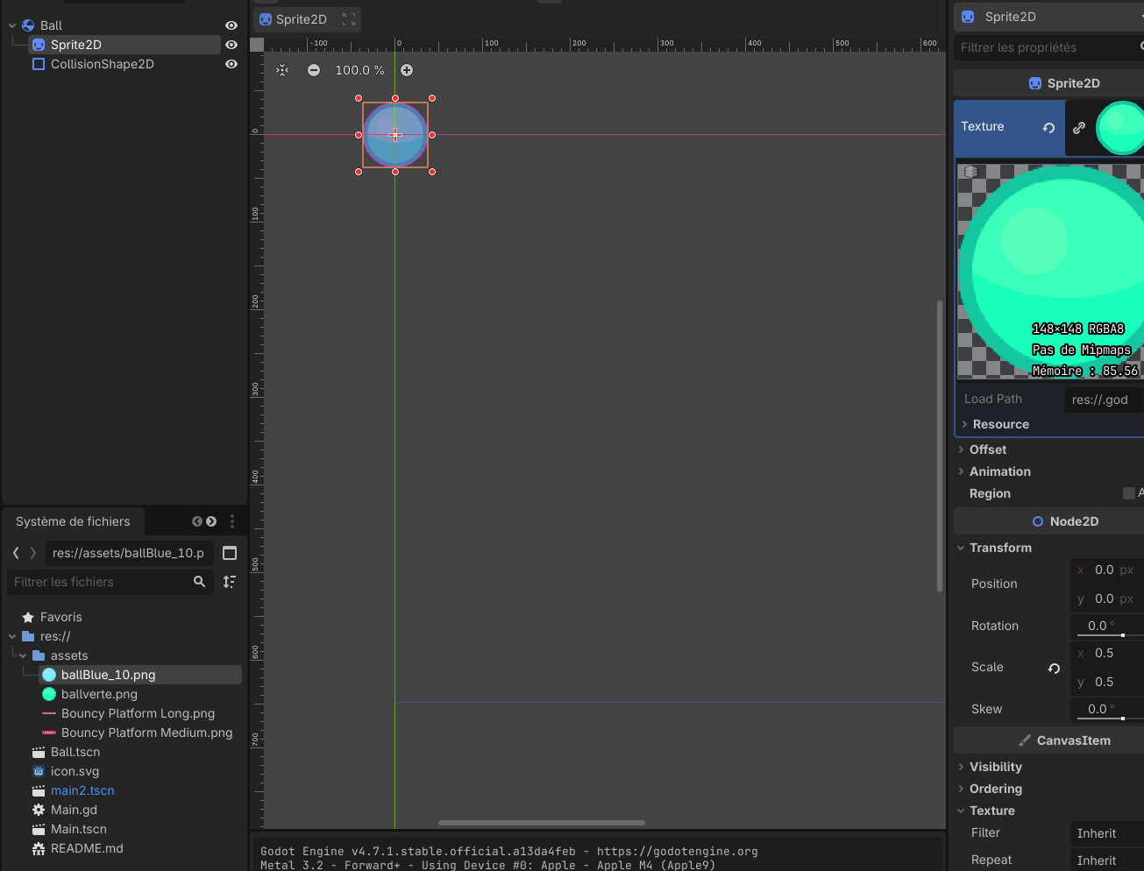This screenshot has width=1144, height=871.
Task: Go to previous folder in file system
Action: coord(16,553)
